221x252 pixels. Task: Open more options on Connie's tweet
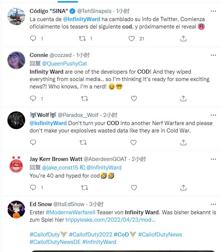tap(213, 55)
